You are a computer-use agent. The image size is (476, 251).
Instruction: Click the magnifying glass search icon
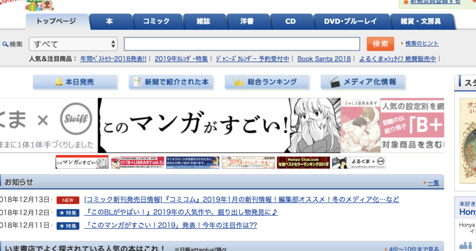tap(5, 44)
